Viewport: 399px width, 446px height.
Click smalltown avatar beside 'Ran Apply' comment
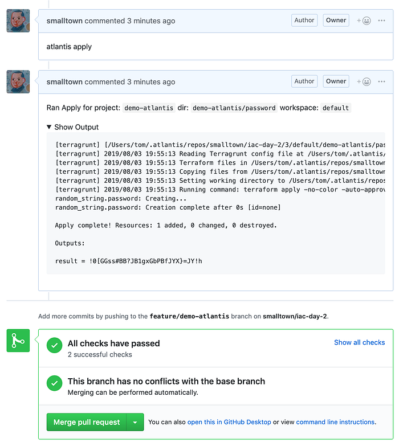(x=18, y=82)
